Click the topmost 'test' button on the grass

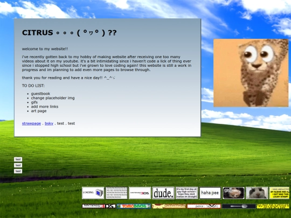(x=18, y=159)
